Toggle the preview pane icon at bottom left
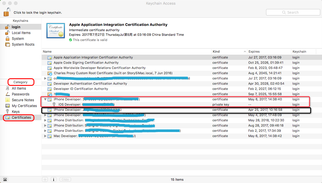 pos(5,180)
